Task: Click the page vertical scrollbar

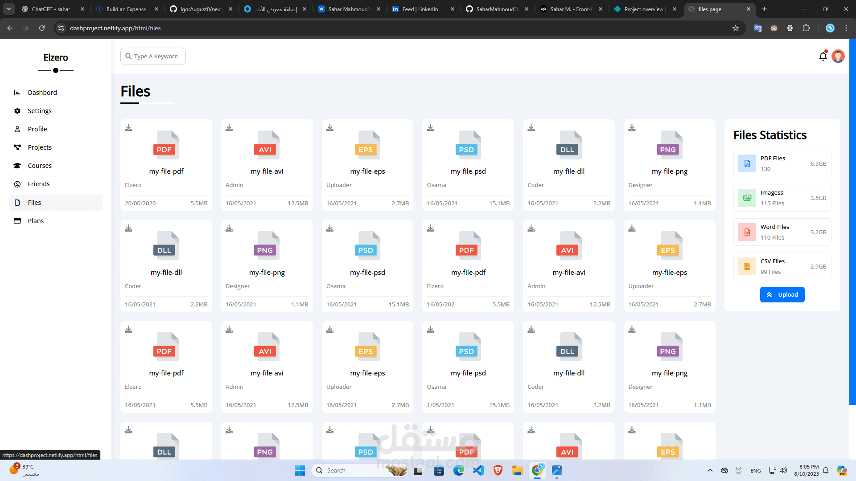Action: (852, 223)
